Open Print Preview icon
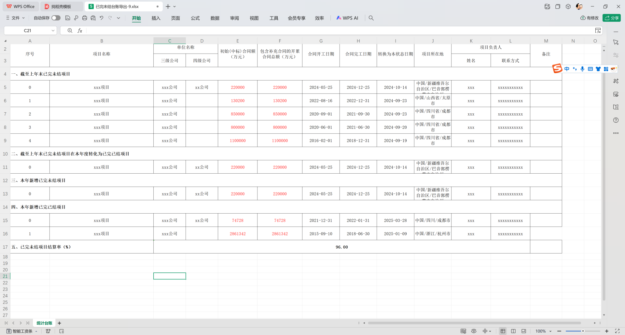The height and width of the screenshot is (335, 625). click(x=93, y=18)
